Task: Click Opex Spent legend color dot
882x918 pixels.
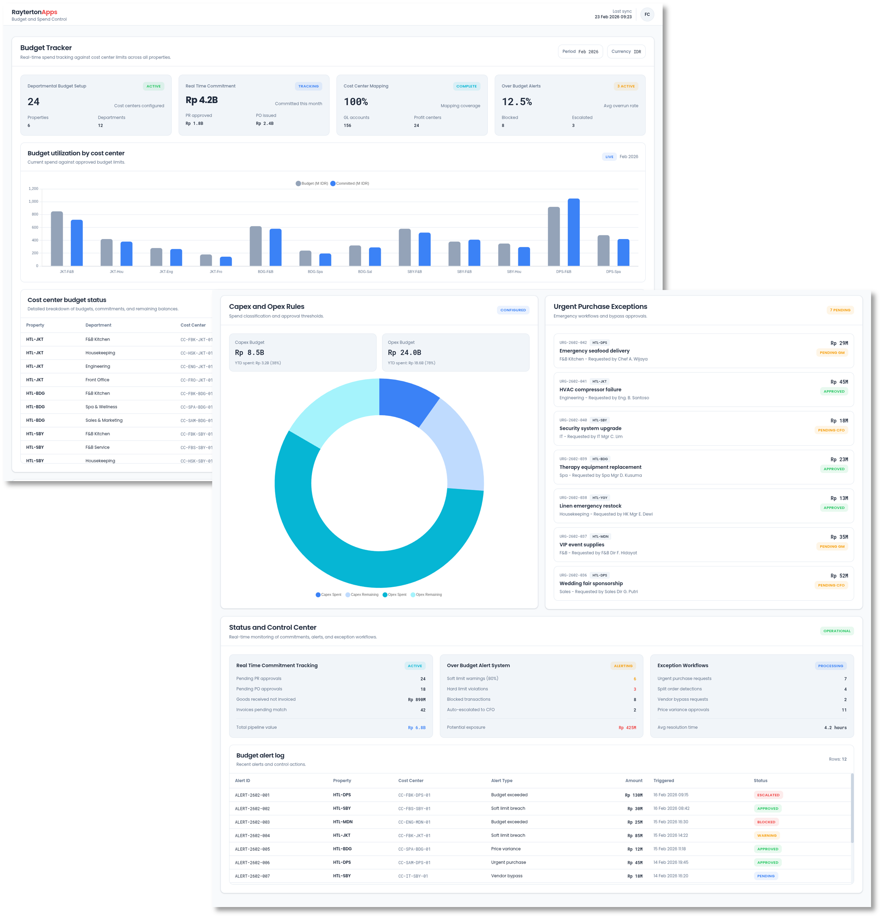Action: click(385, 595)
